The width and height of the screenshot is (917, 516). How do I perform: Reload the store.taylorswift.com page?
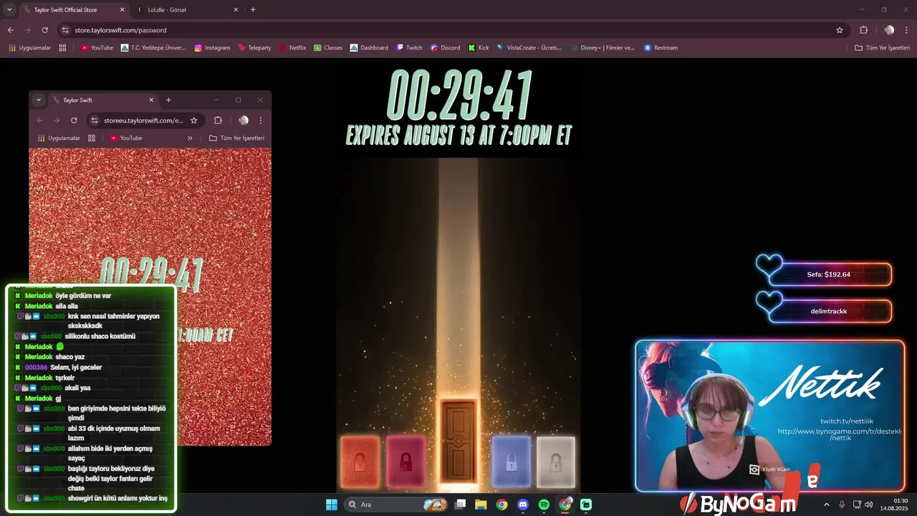click(x=44, y=30)
